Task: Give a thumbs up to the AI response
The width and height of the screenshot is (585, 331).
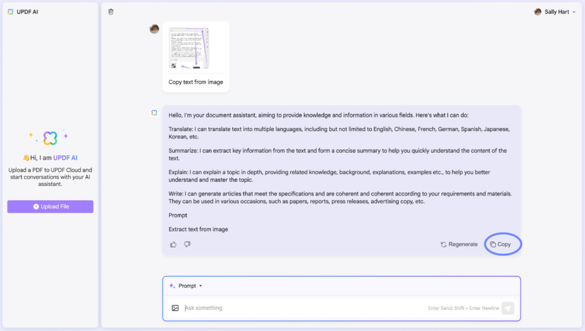Action: tap(173, 244)
